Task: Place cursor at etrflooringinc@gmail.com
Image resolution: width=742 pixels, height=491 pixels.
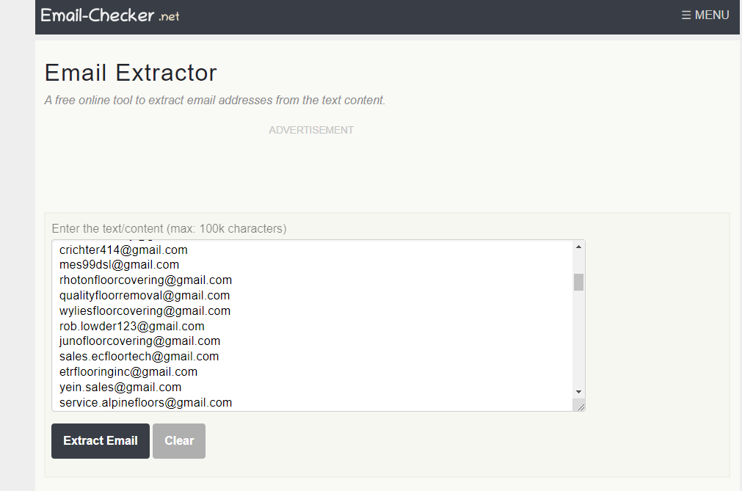Action: (x=128, y=372)
